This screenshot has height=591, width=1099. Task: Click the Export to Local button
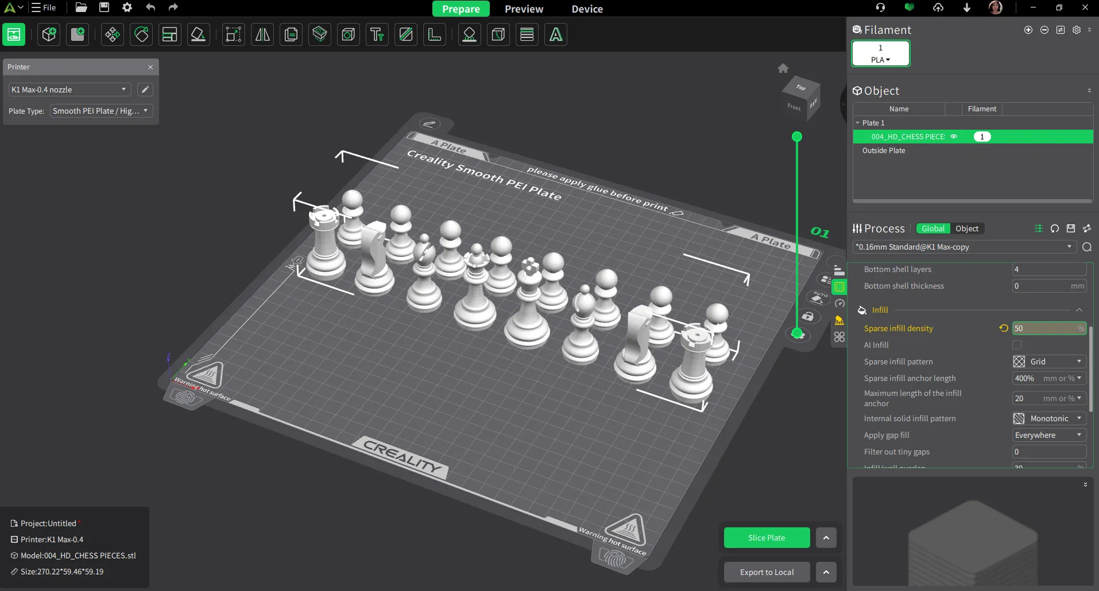767,572
